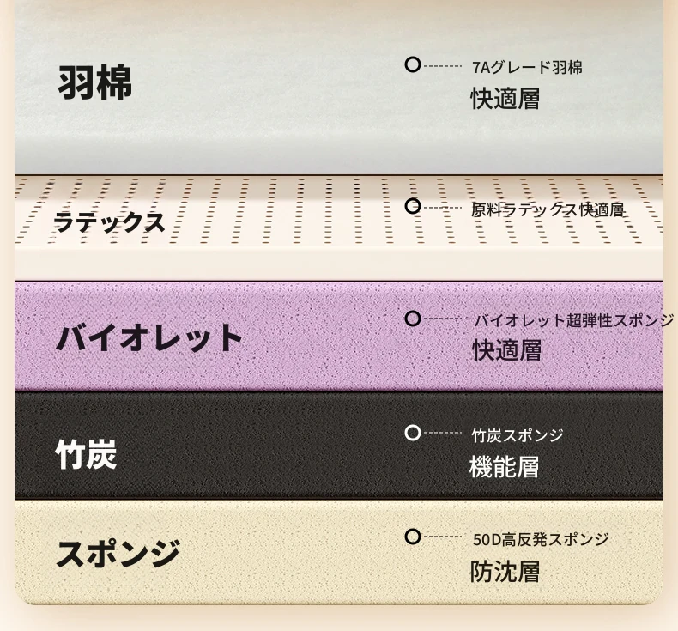The image size is (678, 631).
Task: Click the 機能層 label
Action: coord(504,468)
